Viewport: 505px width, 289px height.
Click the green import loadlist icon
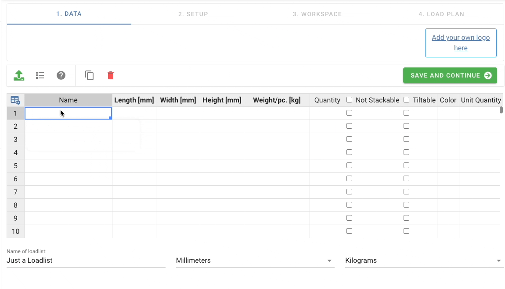click(x=18, y=75)
